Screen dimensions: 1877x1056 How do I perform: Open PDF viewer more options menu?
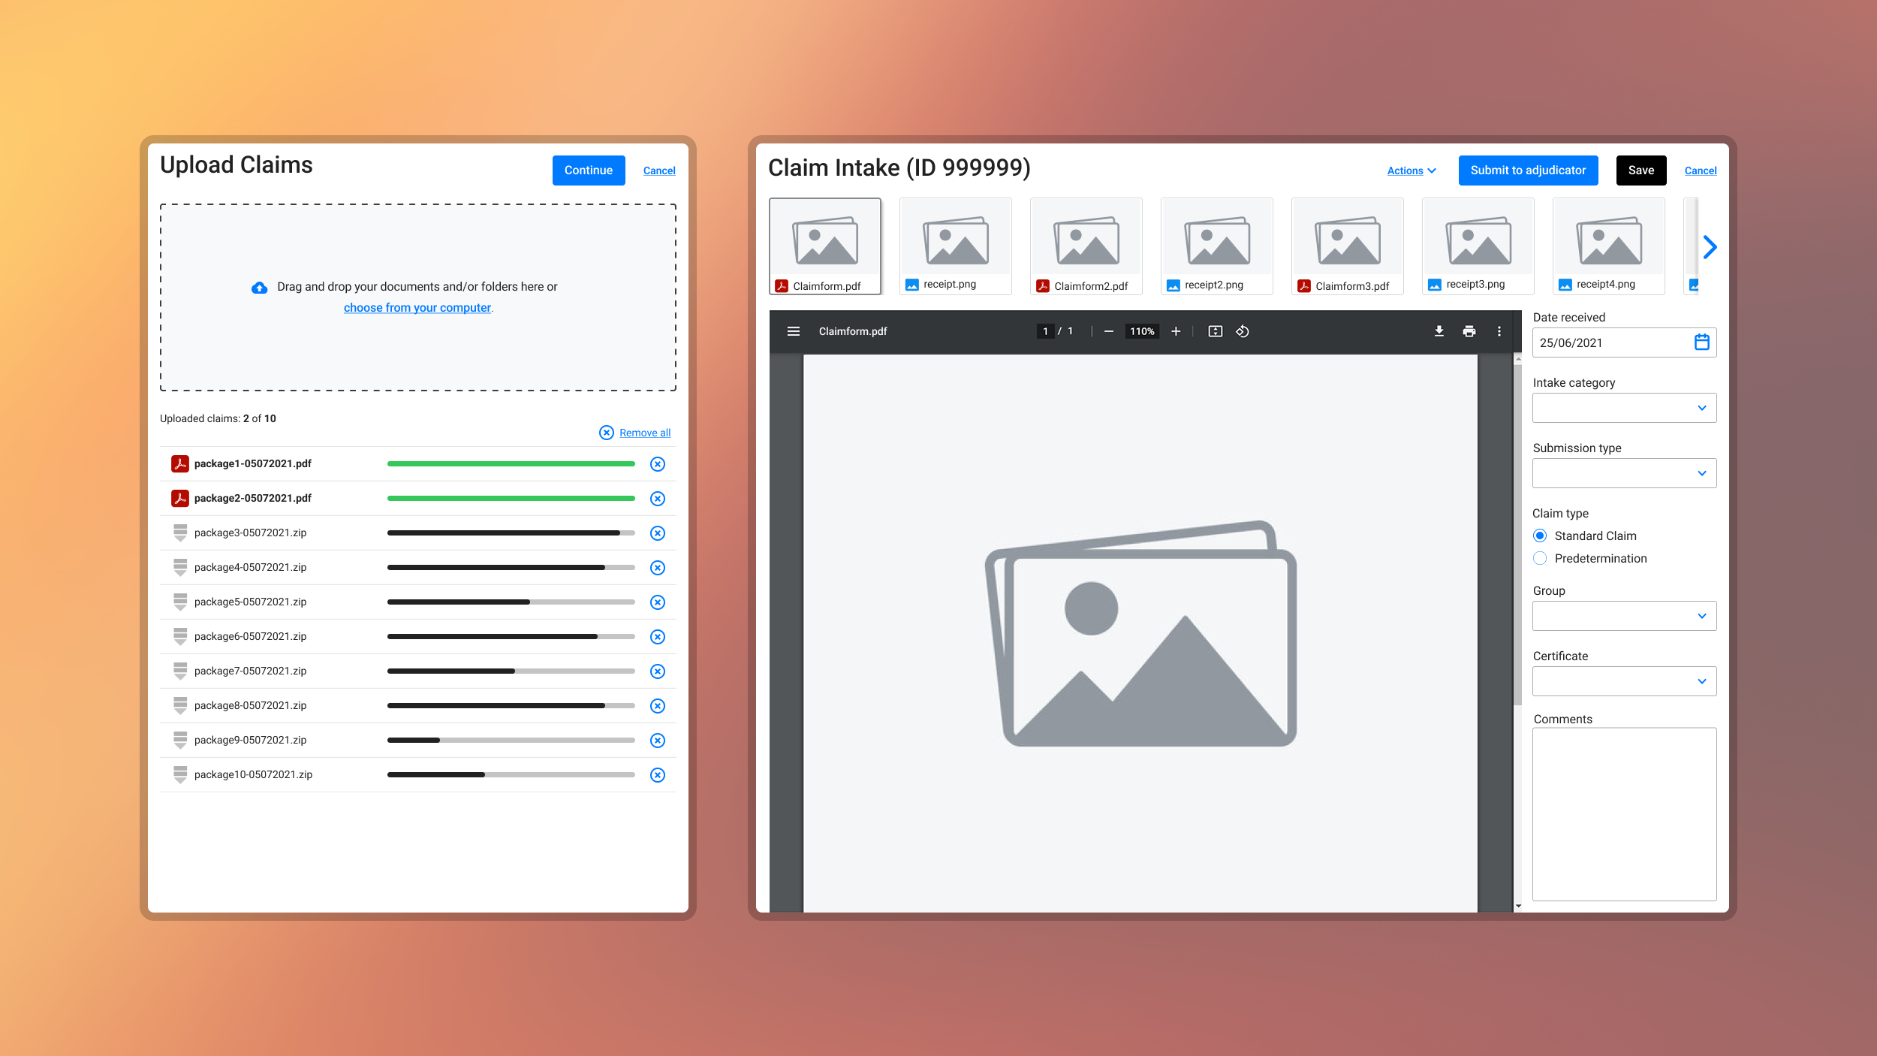(1499, 331)
